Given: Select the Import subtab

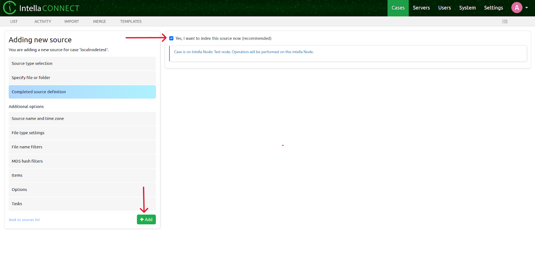Looking at the screenshot, I should point(72,21).
